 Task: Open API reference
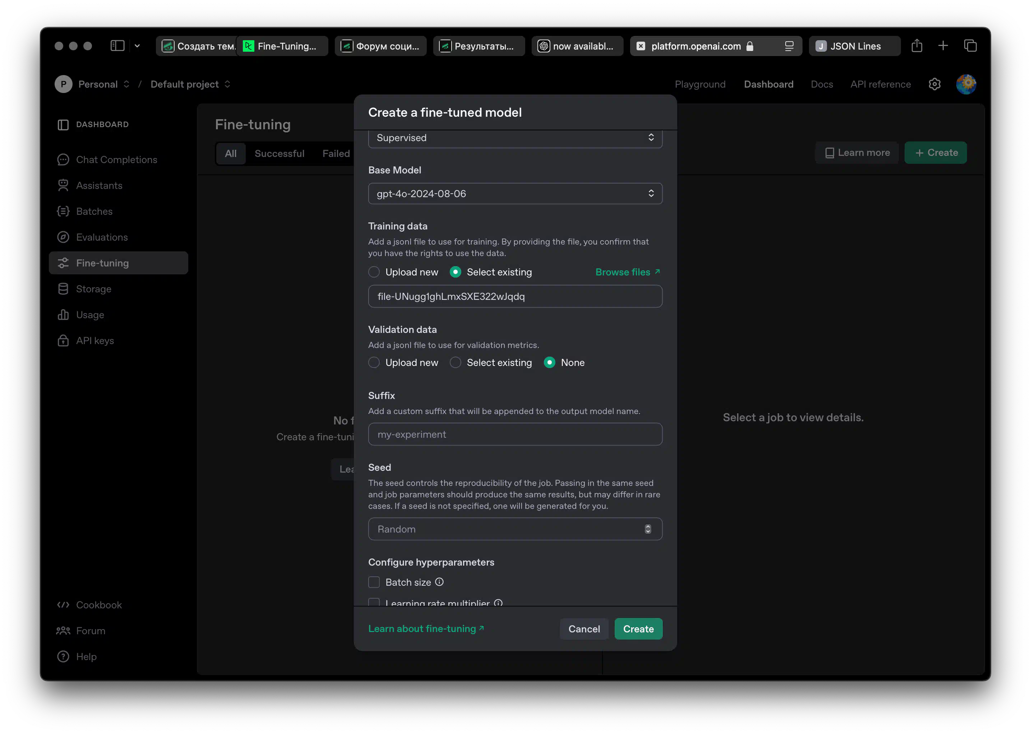[880, 84]
